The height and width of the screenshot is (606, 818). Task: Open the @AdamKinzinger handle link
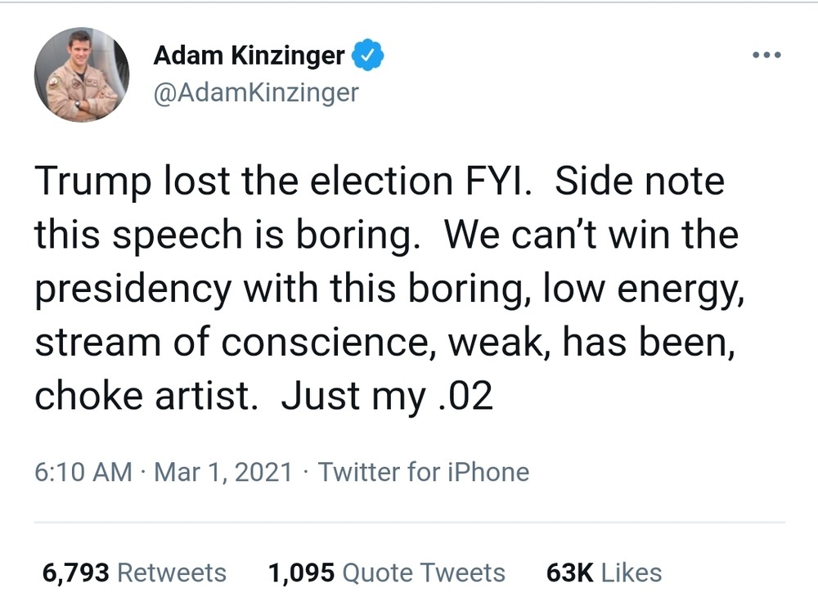[x=256, y=92]
